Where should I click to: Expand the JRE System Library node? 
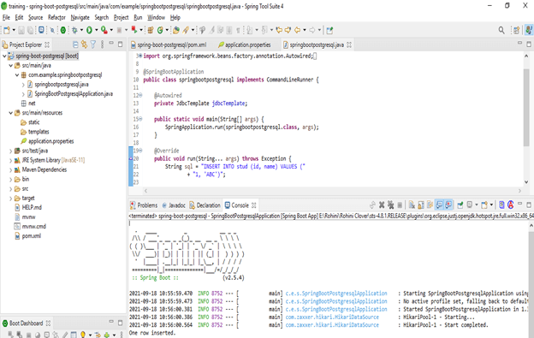pos(10,160)
